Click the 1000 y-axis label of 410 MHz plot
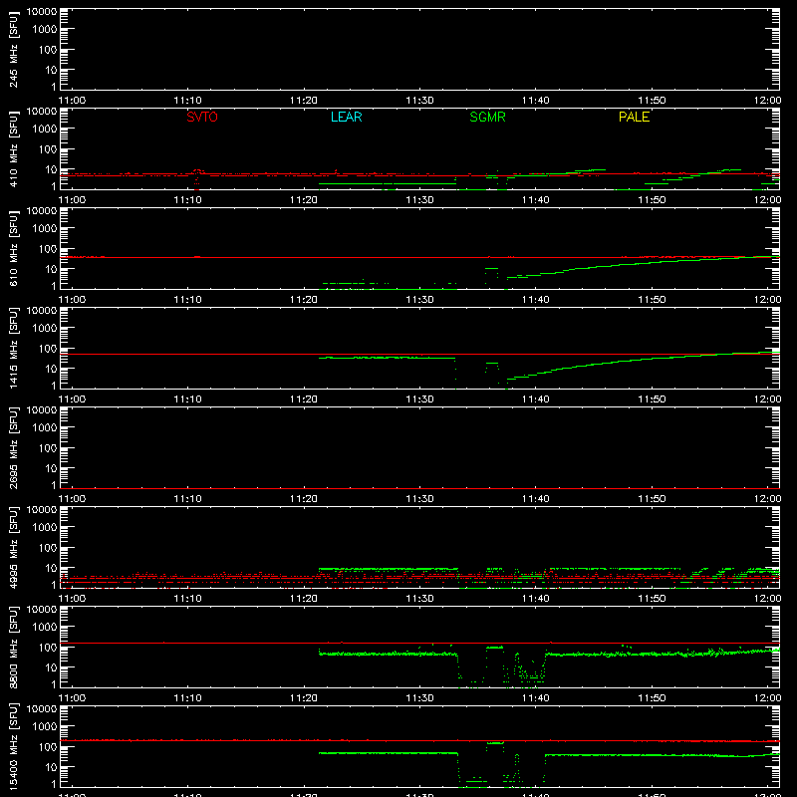 pos(45,130)
